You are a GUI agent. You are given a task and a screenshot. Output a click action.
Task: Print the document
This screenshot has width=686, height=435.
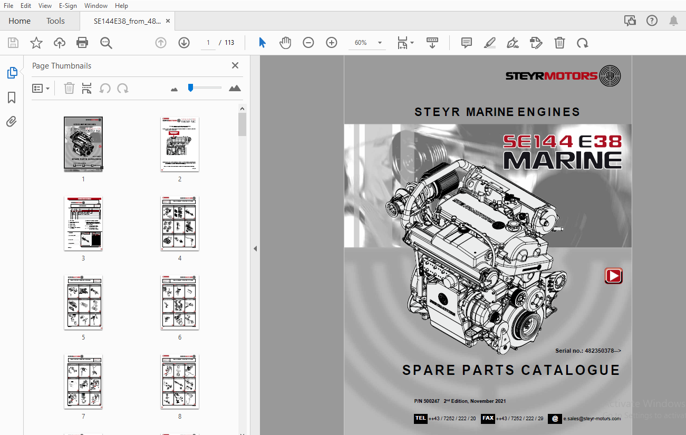(x=82, y=43)
